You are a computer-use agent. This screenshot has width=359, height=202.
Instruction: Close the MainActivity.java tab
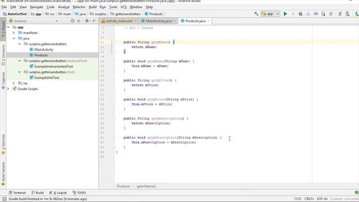pos(174,21)
